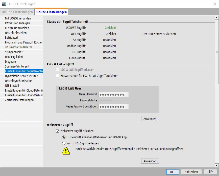
Task: Click the LOGO! app icon in title bar
Action: click(x=4, y=4)
